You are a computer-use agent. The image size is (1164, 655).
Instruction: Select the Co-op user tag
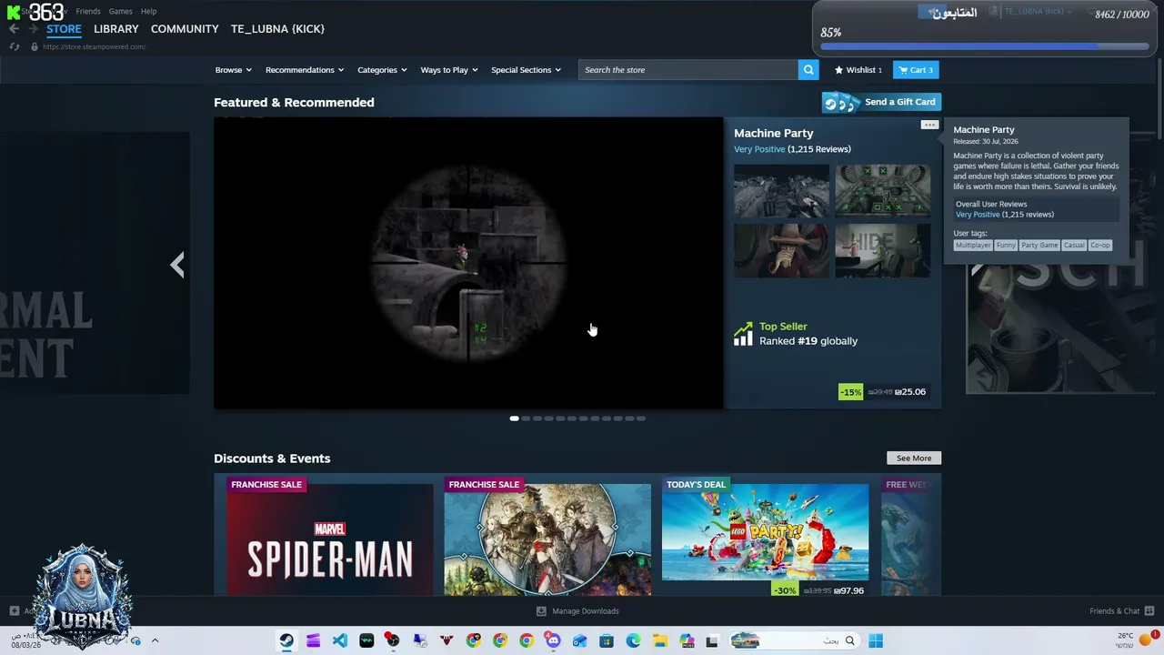click(x=1100, y=246)
